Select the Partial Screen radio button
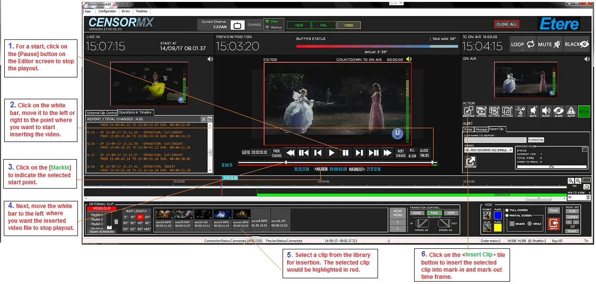The image size is (596, 284). [x=507, y=216]
